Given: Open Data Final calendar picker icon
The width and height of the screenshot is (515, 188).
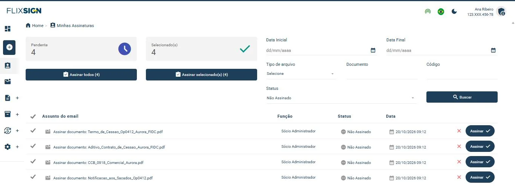Looking at the screenshot, I should click(493, 50).
